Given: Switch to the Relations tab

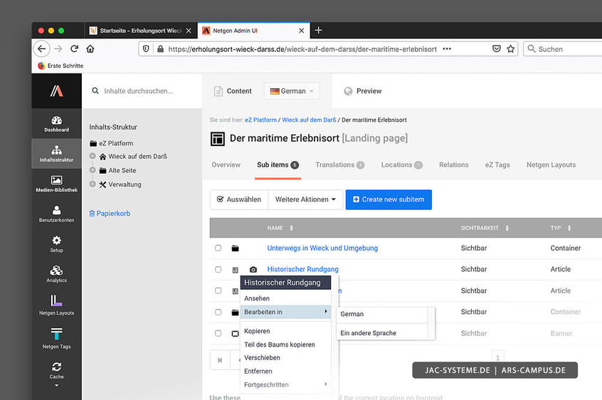Looking at the screenshot, I should coord(454,164).
